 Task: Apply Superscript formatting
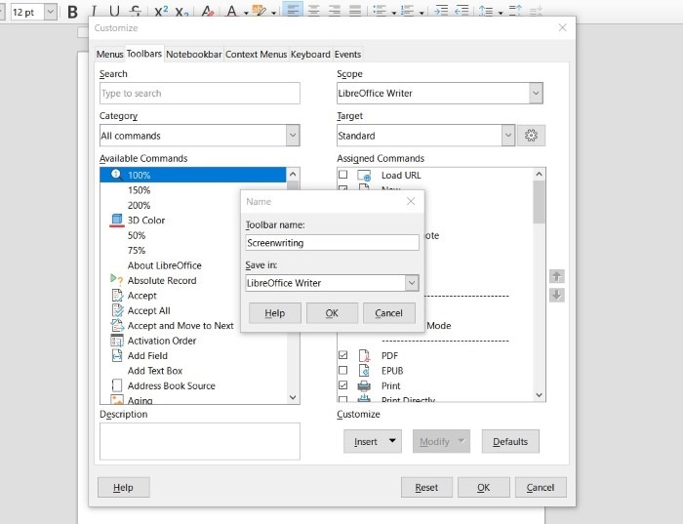pos(161,12)
